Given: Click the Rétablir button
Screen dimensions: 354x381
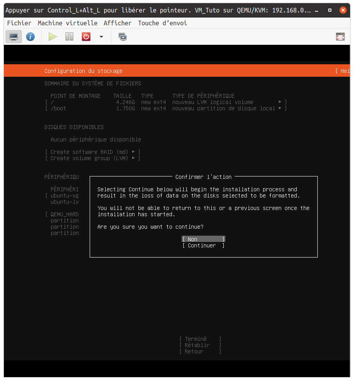Looking at the screenshot, I should [x=200, y=345].
